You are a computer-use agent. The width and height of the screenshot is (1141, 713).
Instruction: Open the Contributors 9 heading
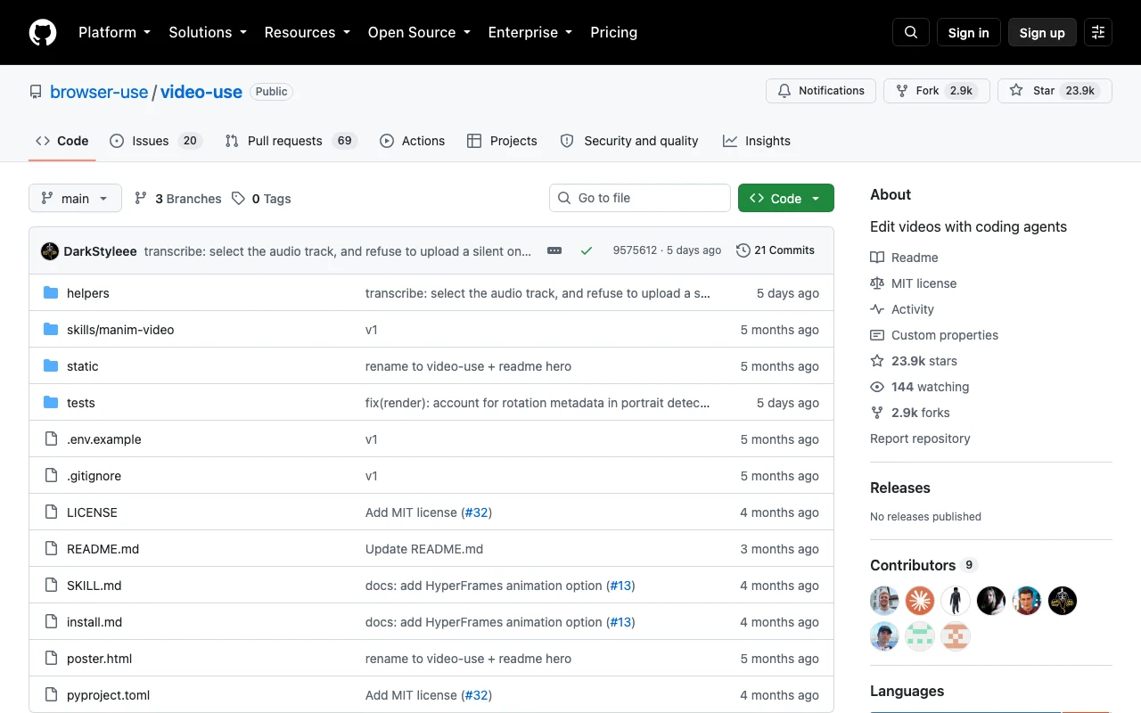click(x=923, y=565)
